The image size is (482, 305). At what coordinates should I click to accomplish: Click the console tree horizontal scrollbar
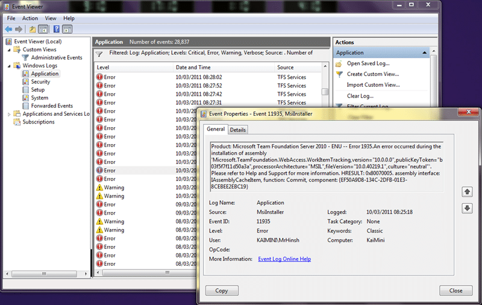click(44, 274)
